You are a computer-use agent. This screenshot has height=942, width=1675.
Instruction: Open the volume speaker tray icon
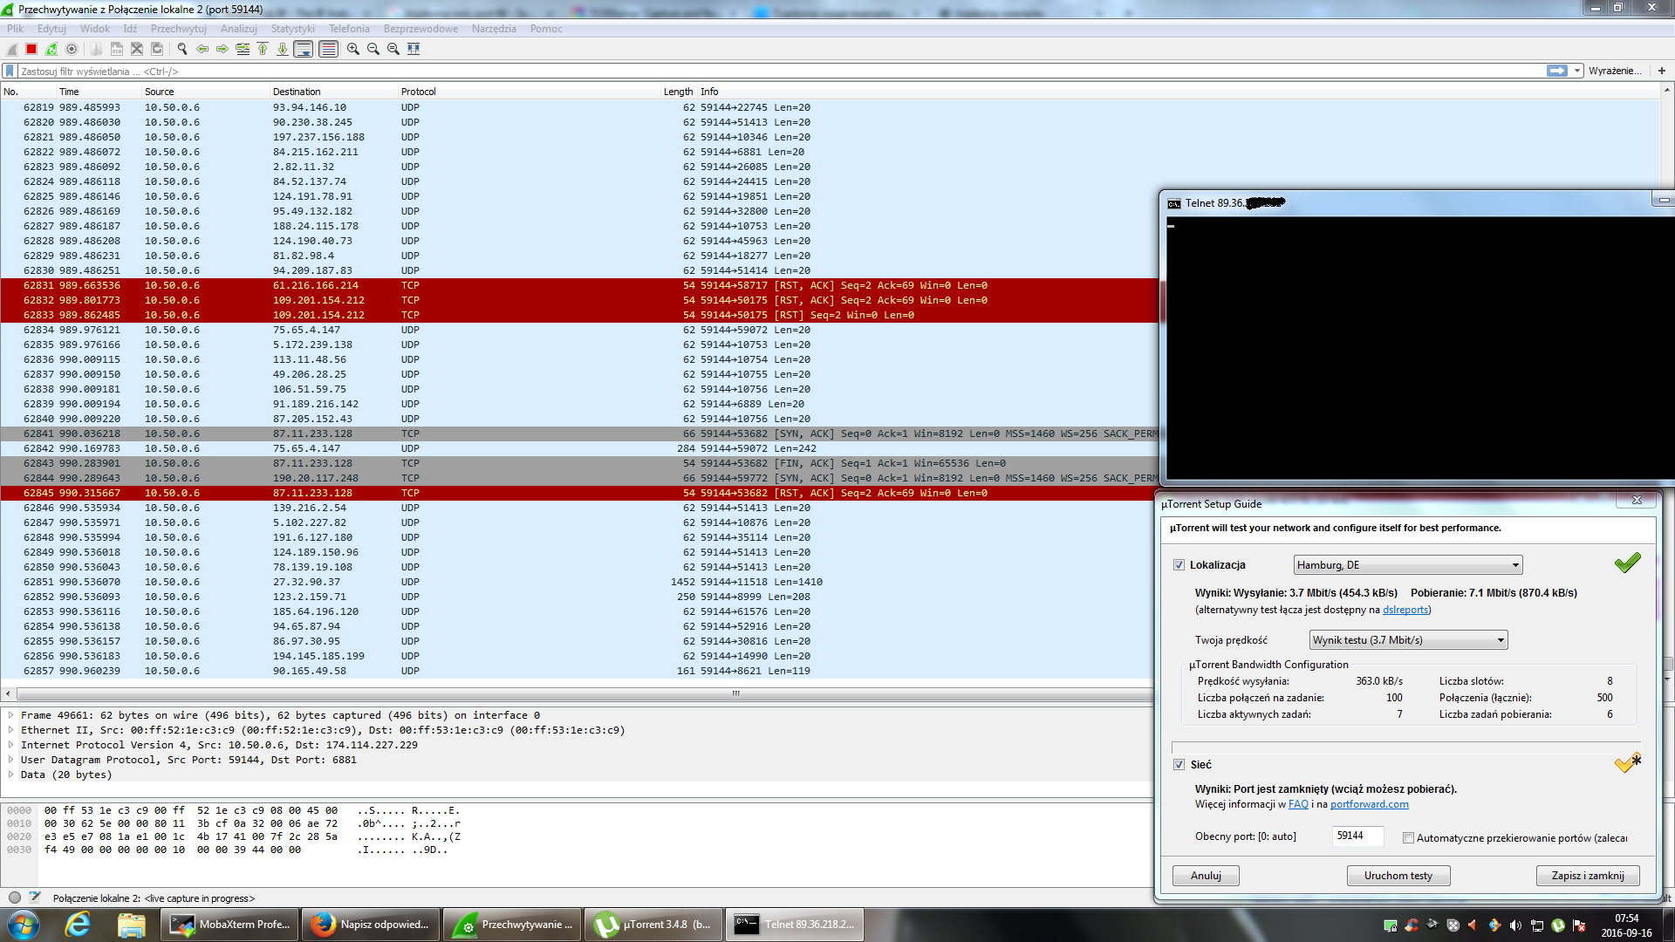1515,925
